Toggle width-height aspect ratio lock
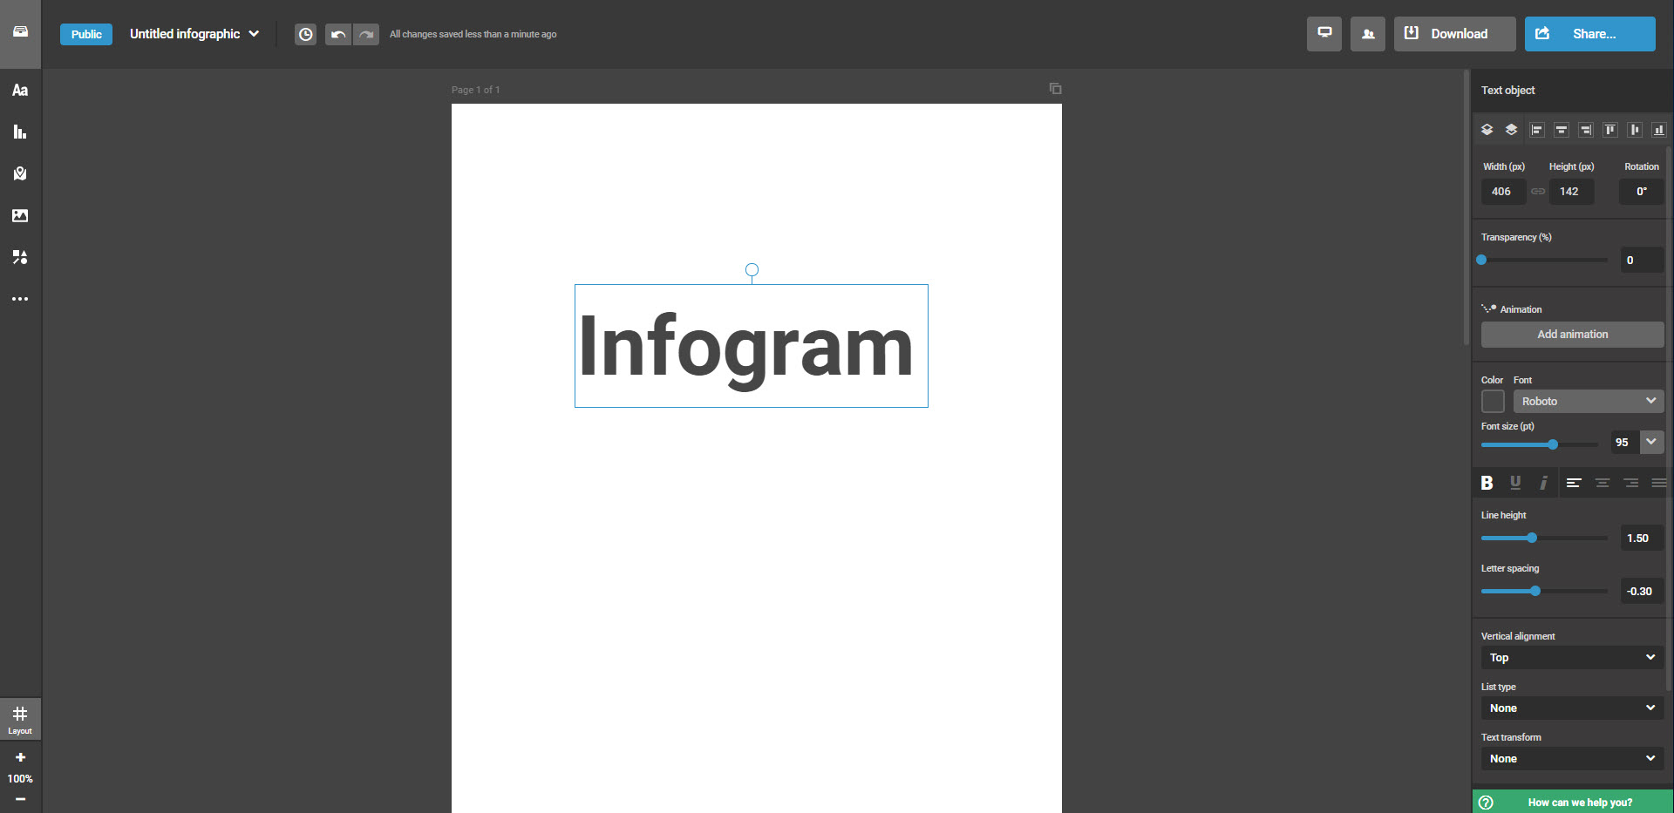 tap(1538, 192)
